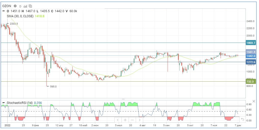Select the StochasticRSI (14) indicator label
Screen dimensions: 259x130
pyautogui.click(x=20, y=103)
